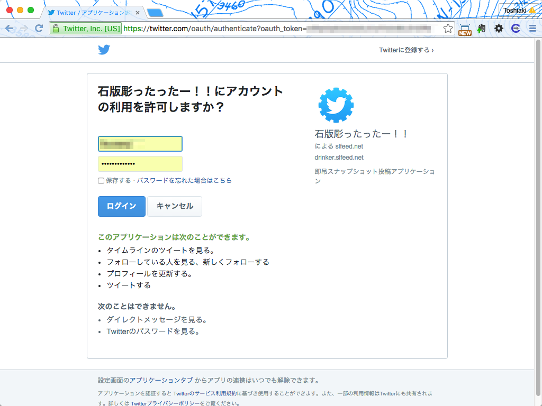This screenshot has height=406, width=542.
Task: Open Twitterのサービス利用規約 link
Action: pyautogui.click(x=205, y=393)
